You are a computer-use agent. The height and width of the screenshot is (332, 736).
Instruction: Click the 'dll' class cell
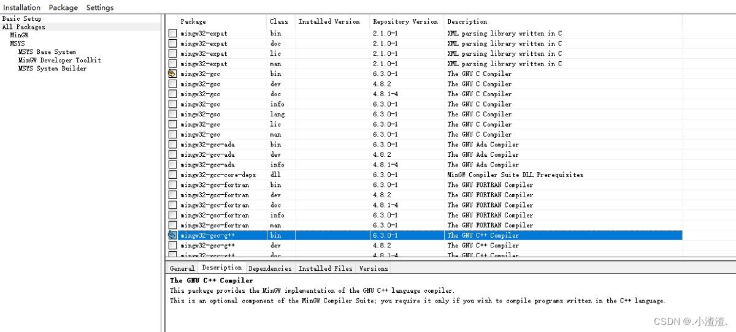point(275,175)
